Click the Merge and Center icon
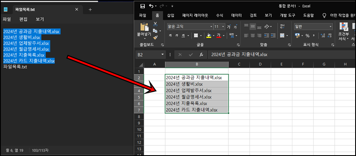 click(x=282, y=35)
